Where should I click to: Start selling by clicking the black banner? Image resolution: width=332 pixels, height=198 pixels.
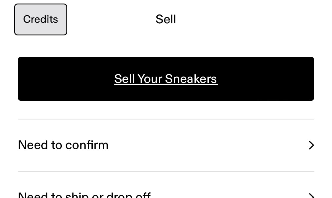(166, 79)
